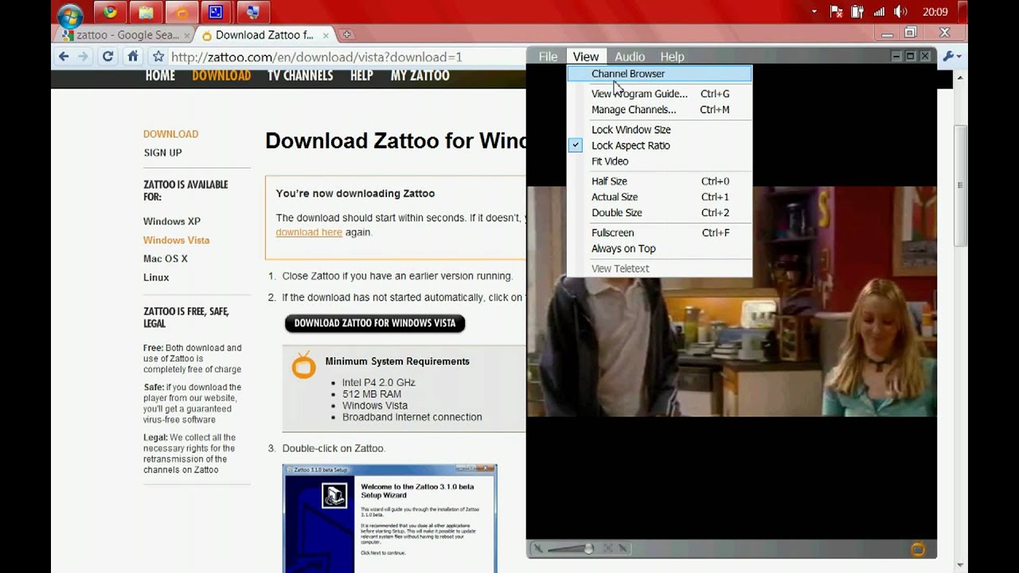Bookmark this page with star
The image size is (1019, 573).
tap(158, 57)
